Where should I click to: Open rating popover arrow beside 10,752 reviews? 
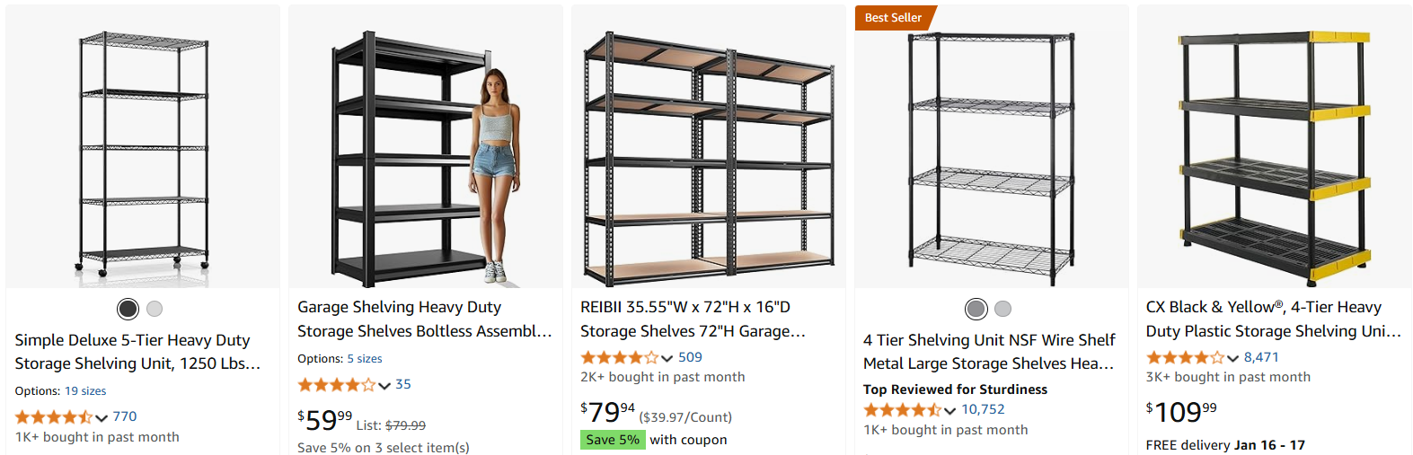click(x=949, y=410)
